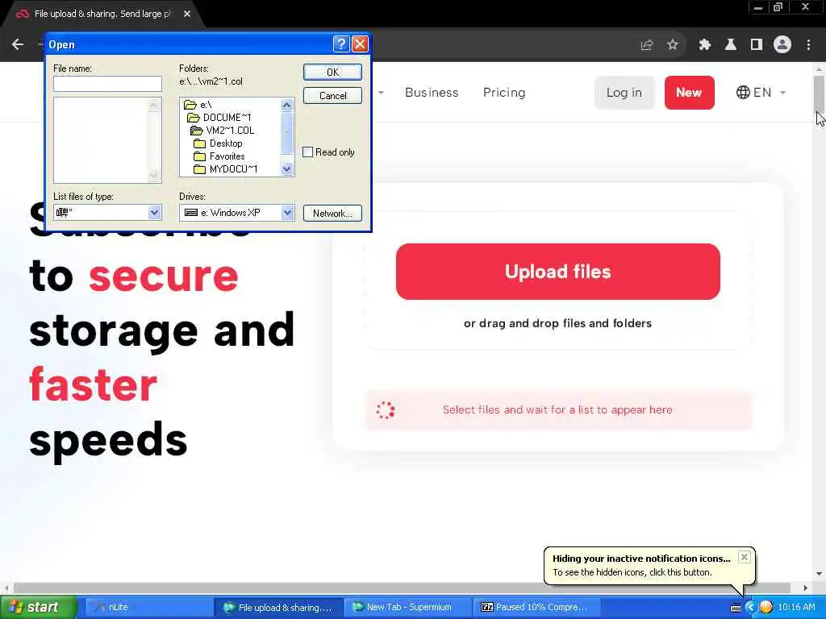Close the notification balloon tip
The image size is (826, 619).
(744, 557)
